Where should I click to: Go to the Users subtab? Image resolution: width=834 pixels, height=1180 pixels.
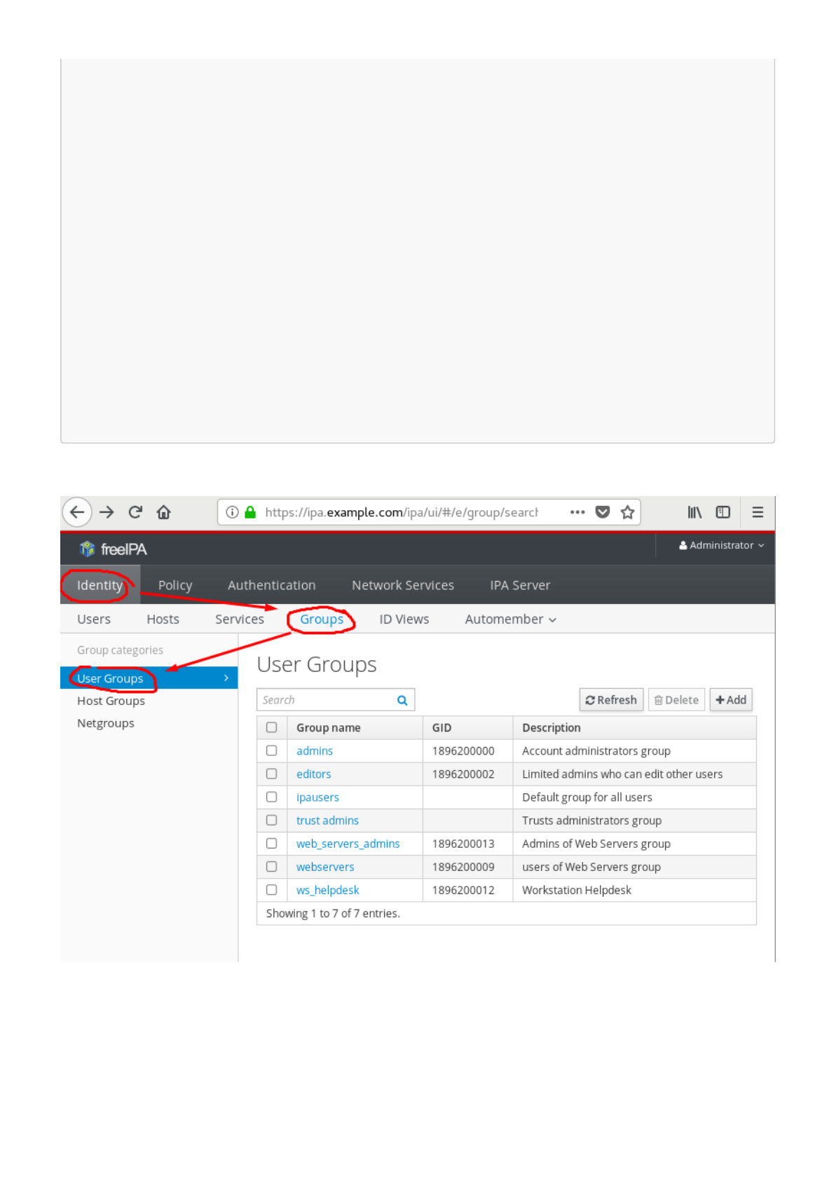[94, 619]
